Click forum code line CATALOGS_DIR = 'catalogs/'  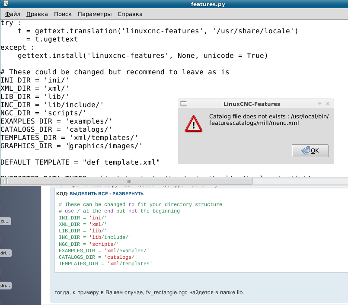[98, 257]
